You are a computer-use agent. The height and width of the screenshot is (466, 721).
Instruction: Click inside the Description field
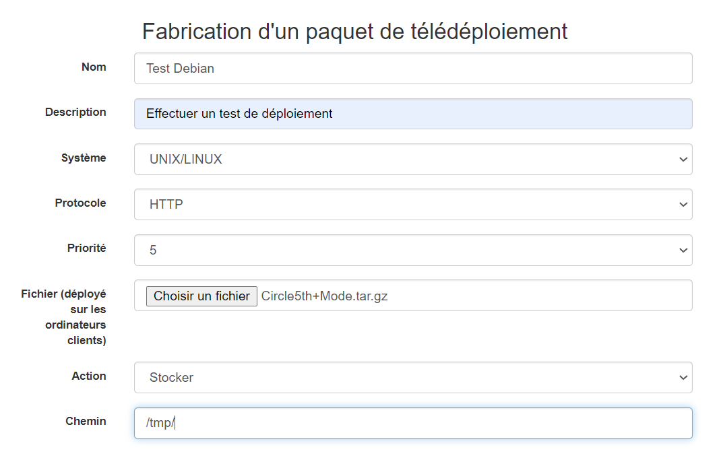(x=413, y=113)
